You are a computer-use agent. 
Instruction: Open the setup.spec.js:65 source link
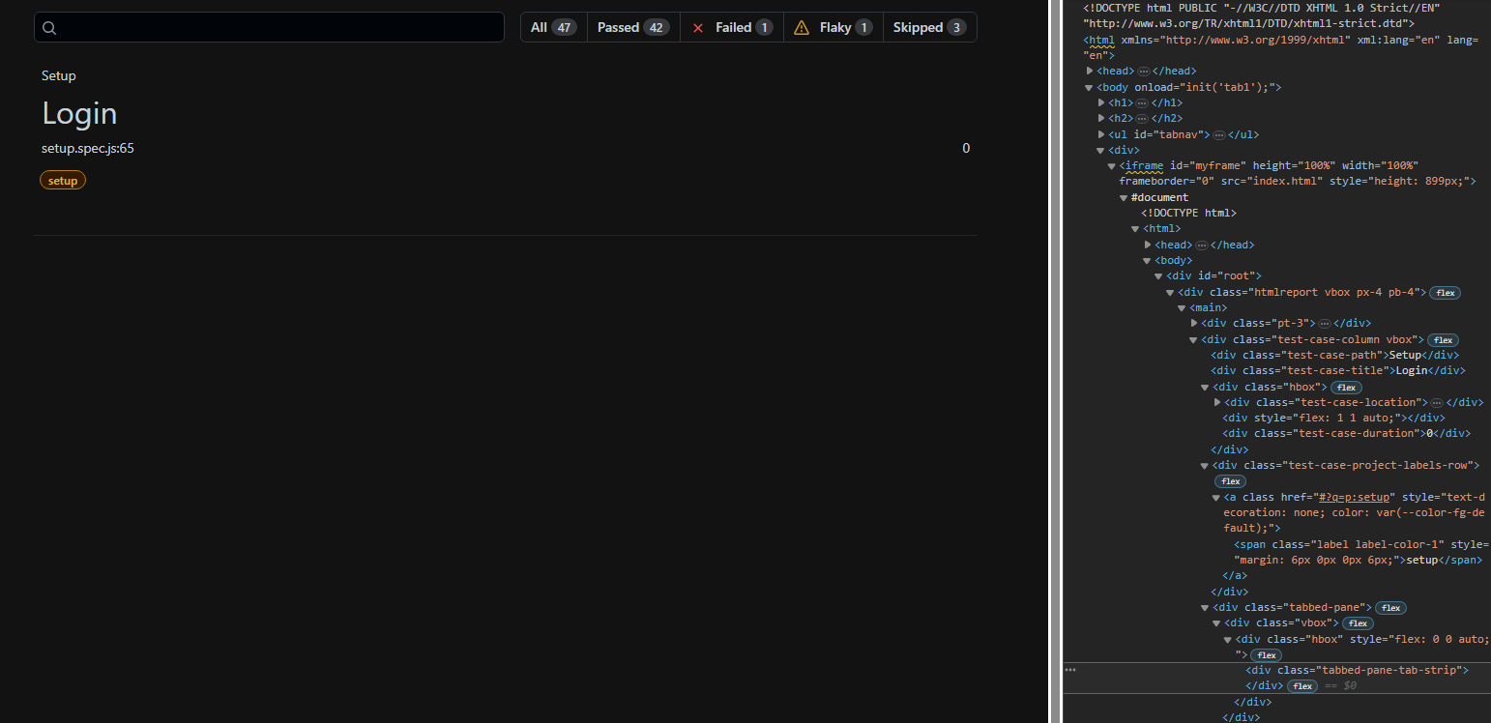[x=87, y=148]
